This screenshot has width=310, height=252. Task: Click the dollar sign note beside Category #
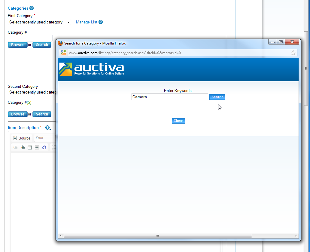(x=29, y=102)
